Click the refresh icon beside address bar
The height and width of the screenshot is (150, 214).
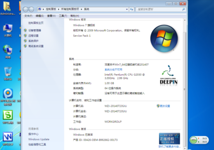point(132,9)
